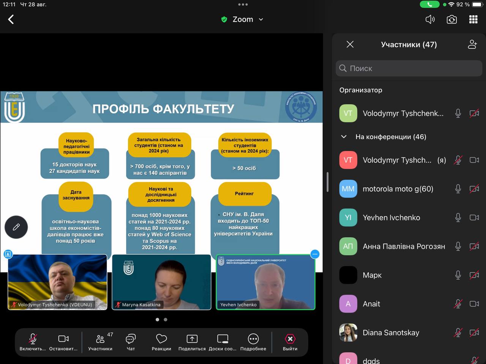
Task: Toggle microphone of Yevhen Ivchenko in list
Action: click(x=458, y=217)
